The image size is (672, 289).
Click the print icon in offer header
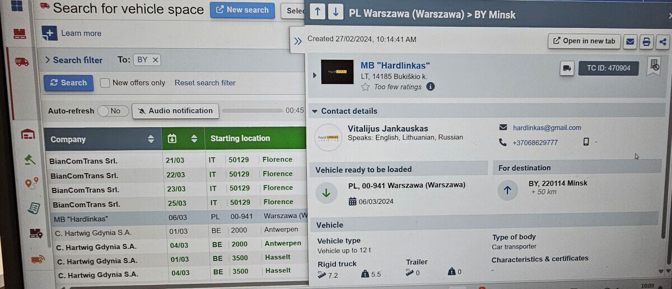[646, 41]
